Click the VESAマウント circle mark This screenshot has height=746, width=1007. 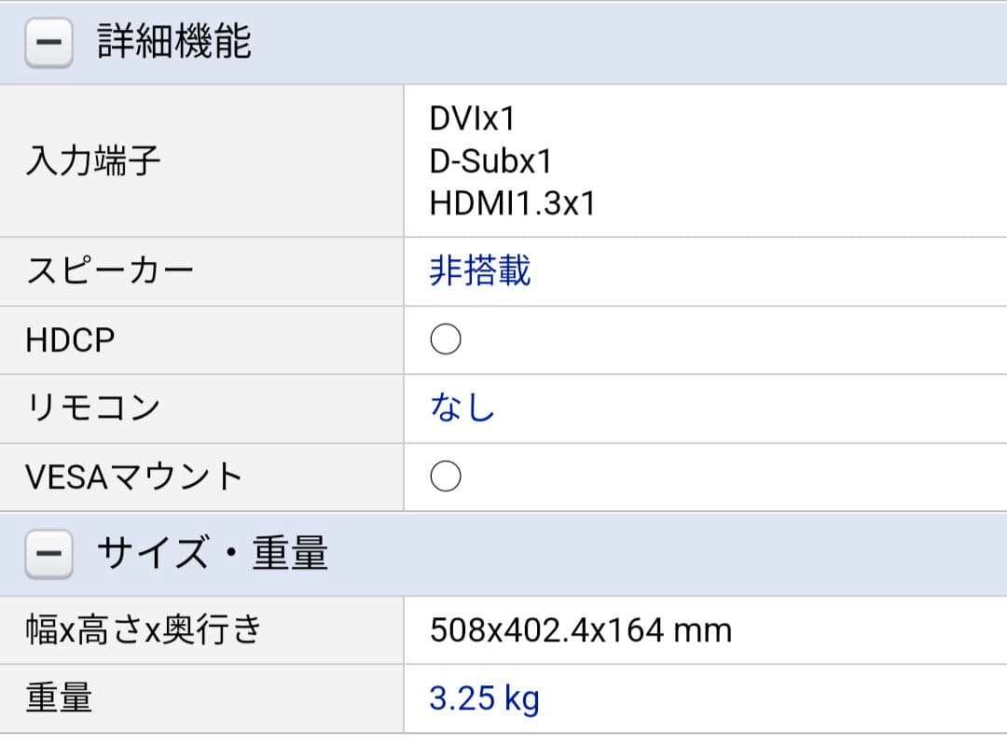446,476
